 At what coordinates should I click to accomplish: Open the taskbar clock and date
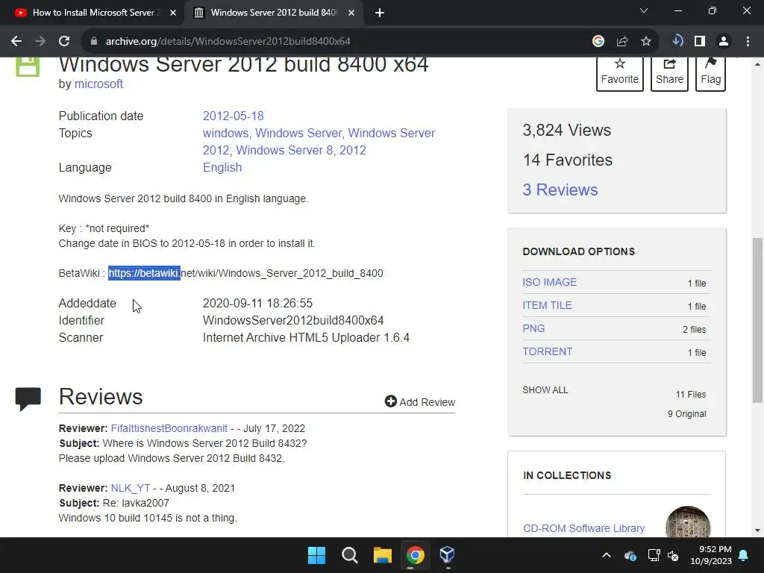pos(711,555)
